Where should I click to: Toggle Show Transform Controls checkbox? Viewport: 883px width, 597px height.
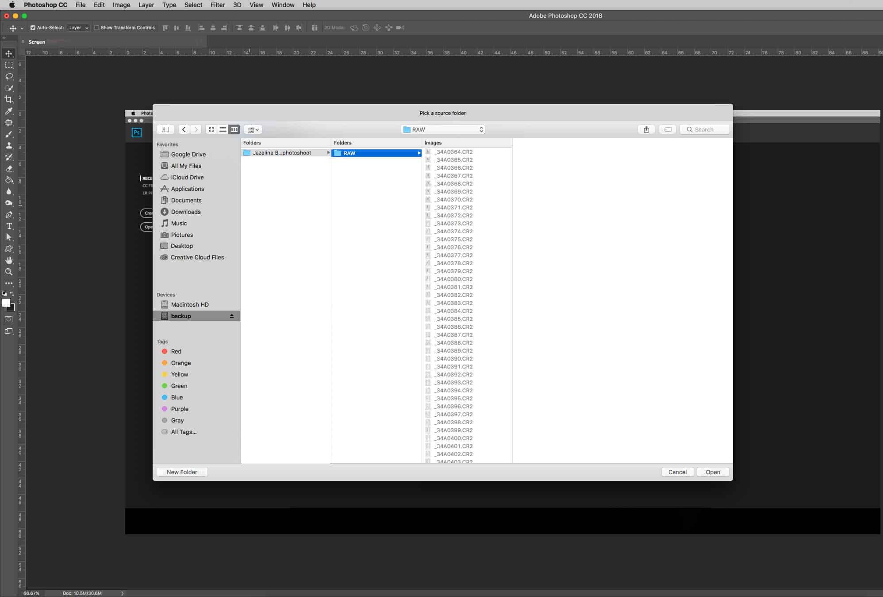(96, 27)
